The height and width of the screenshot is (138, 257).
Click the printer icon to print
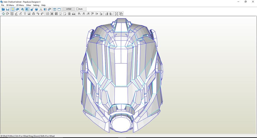point(74,14)
